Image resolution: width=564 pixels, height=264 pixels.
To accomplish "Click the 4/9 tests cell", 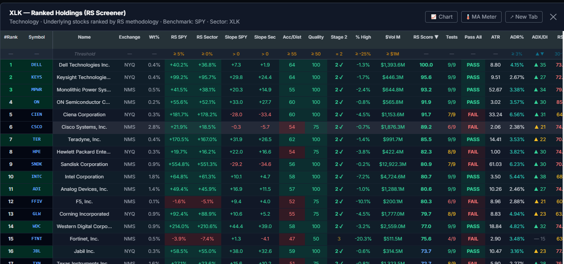I will [451, 239].
